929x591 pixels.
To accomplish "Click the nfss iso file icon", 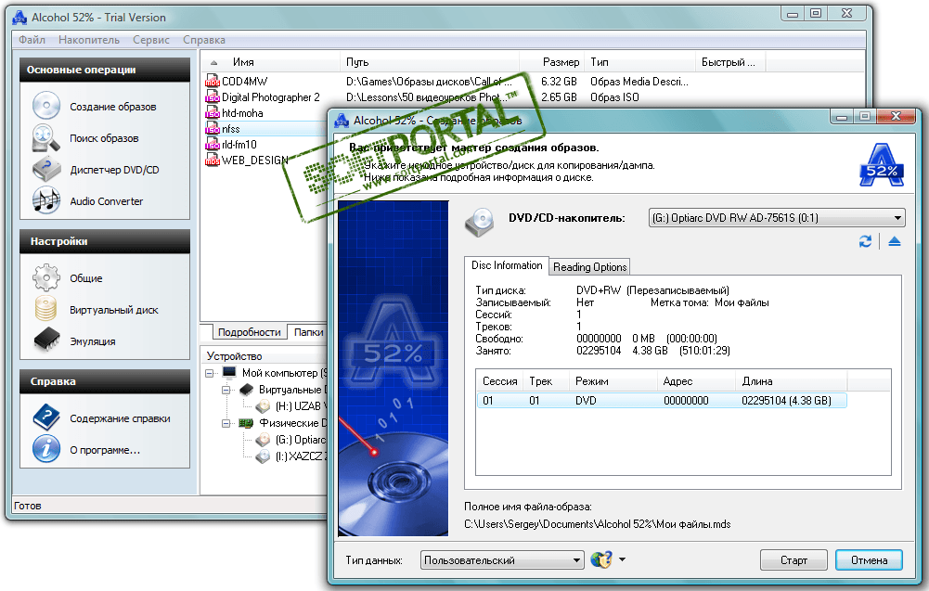I will [x=213, y=129].
